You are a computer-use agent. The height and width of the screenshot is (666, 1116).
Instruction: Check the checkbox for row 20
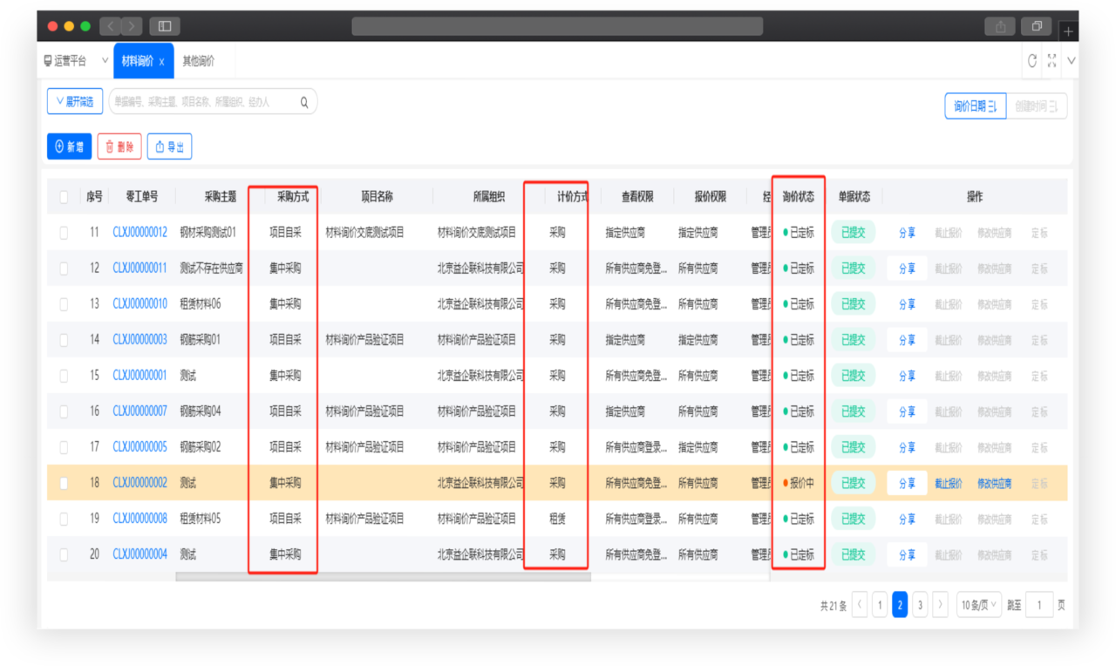(x=64, y=554)
